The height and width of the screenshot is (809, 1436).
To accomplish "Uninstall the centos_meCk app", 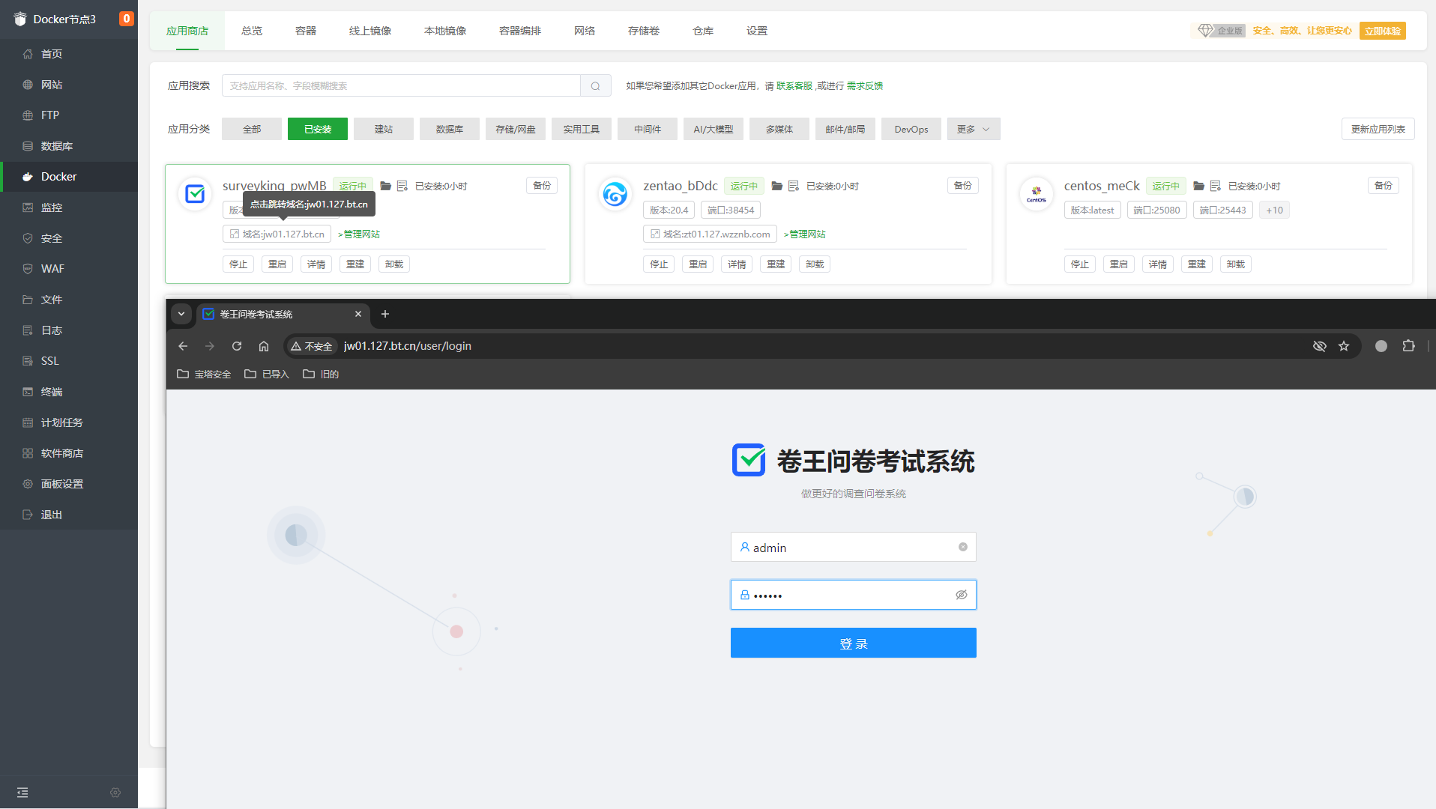I will click(x=1236, y=264).
